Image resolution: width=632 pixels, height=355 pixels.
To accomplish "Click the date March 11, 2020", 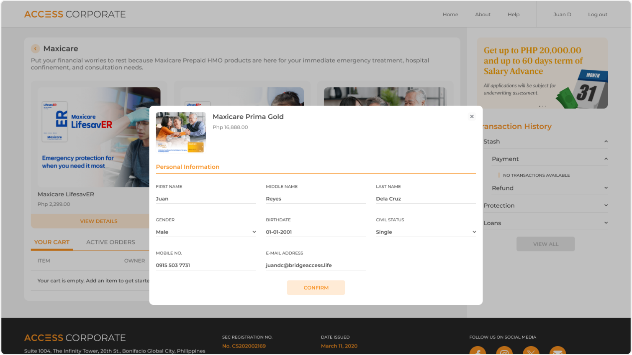I will point(339,346).
